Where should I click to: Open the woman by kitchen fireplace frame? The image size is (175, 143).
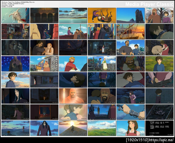tap(102, 47)
